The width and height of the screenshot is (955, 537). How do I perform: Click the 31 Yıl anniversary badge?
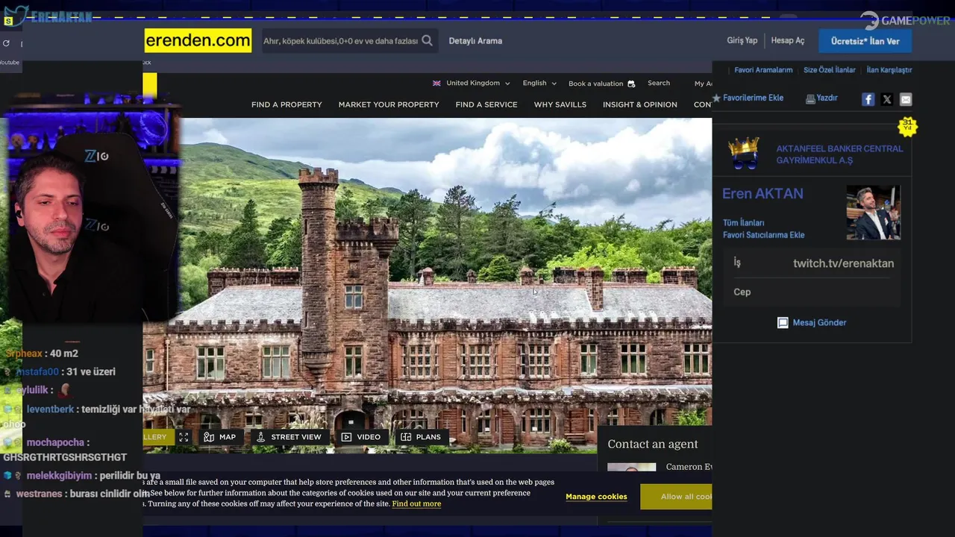(x=907, y=127)
